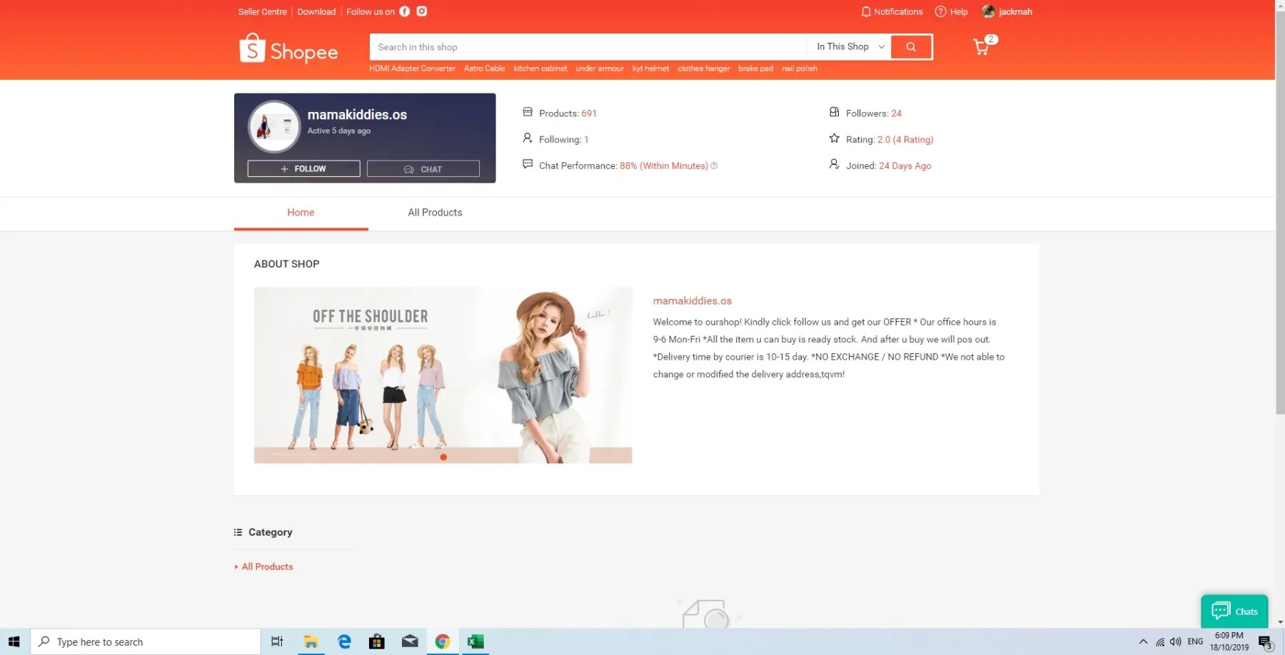
Task: Open the Help question mark link
Action: (x=952, y=11)
